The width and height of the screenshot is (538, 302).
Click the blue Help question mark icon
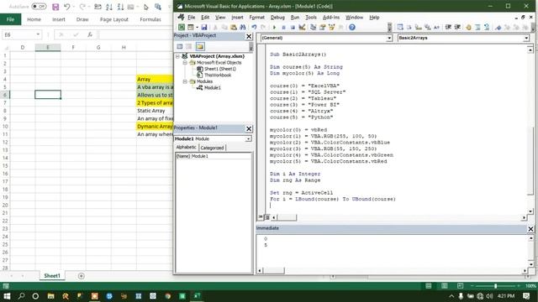tap(352, 28)
